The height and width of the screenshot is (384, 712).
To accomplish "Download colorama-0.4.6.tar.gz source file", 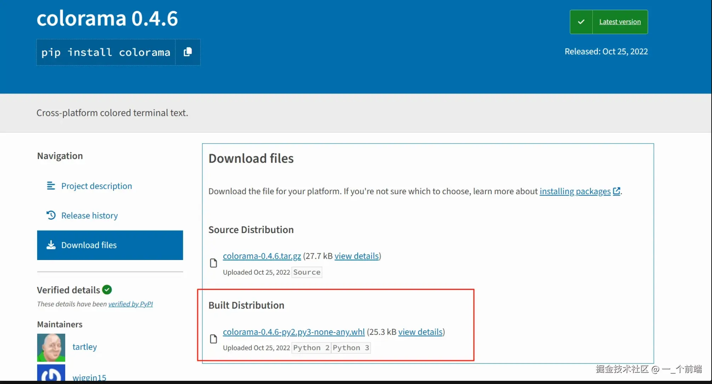I will (x=262, y=256).
